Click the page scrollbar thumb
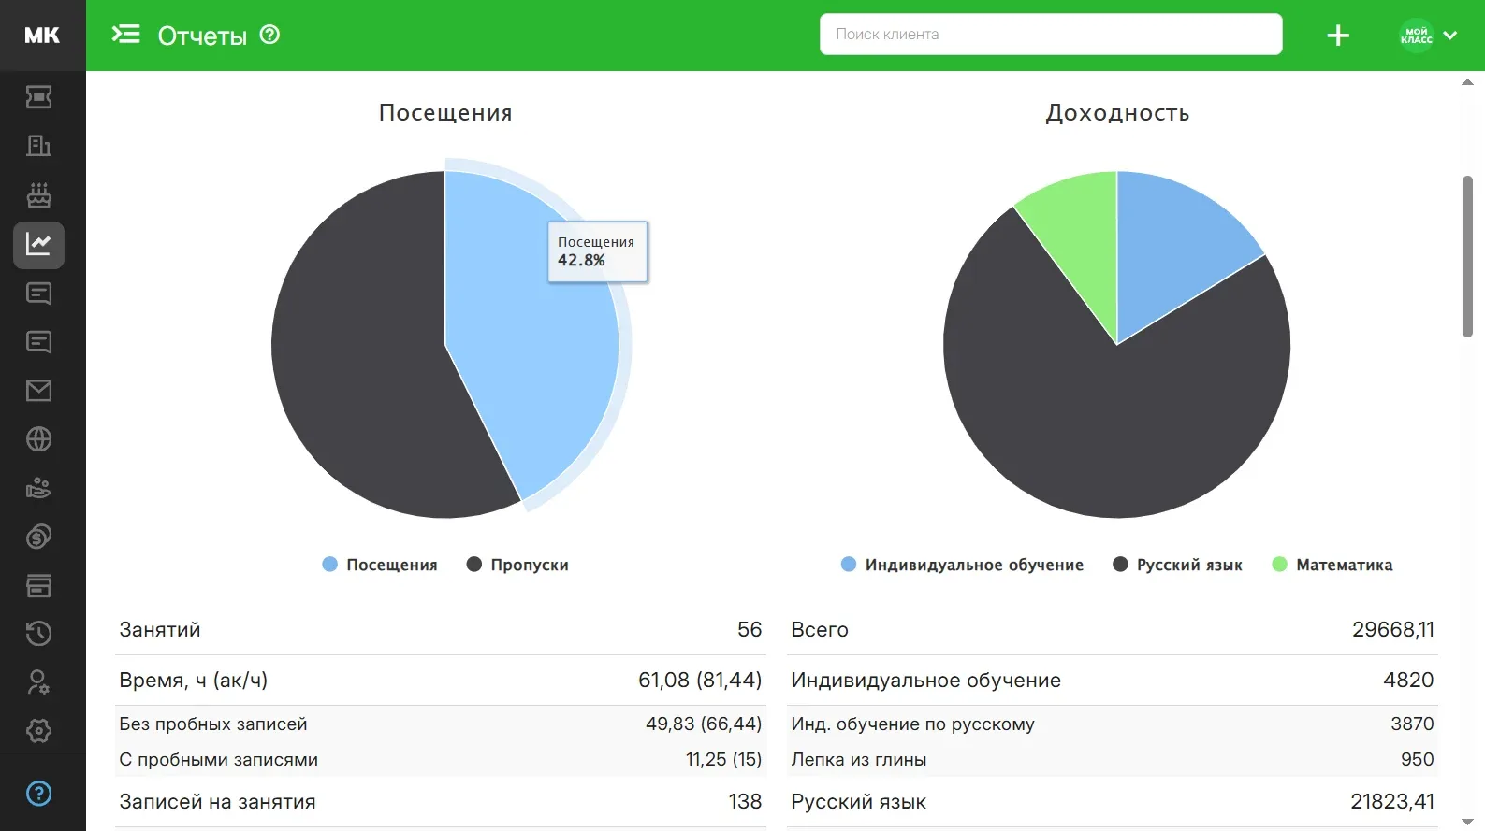Screen dimensions: 1485x831 [1467, 256]
